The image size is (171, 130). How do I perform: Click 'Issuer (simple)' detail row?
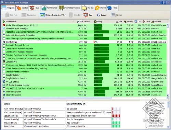pos(35,116)
